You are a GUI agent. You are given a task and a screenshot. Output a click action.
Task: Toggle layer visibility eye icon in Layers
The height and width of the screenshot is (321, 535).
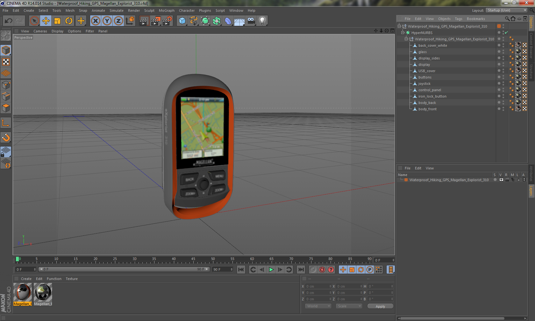pyautogui.click(x=501, y=180)
